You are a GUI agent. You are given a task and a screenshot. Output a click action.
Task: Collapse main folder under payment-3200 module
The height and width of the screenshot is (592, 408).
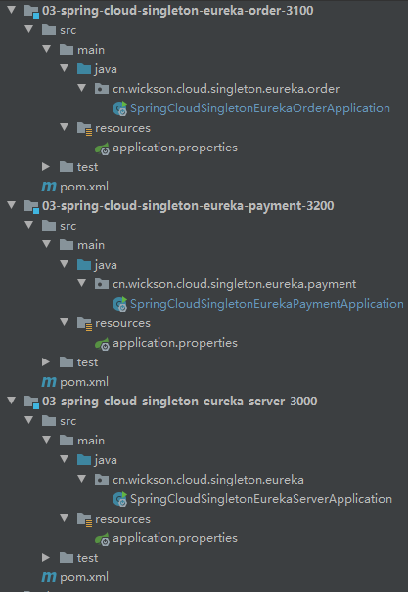point(47,244)
